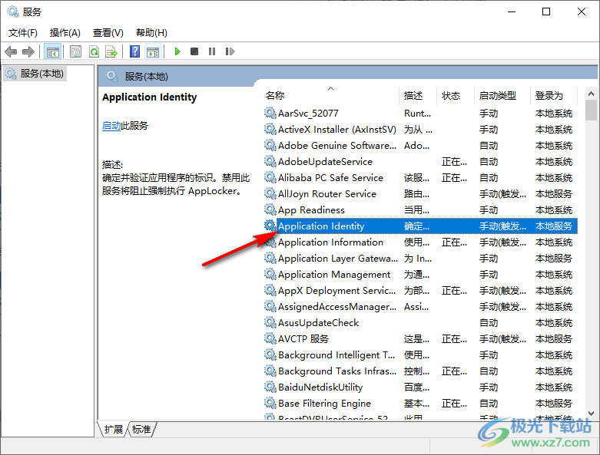600x455 pixels.
Task: Click the scrollbar up arrow
Action: click(591, 94)
